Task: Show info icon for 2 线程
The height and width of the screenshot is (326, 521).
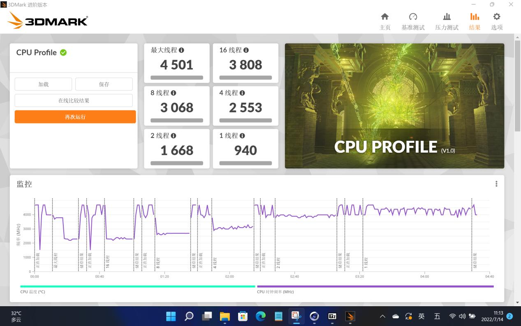Action: [x=174, y=136]
